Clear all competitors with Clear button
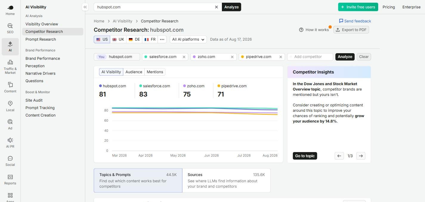 pyautogui.click(x=364, y=57)
